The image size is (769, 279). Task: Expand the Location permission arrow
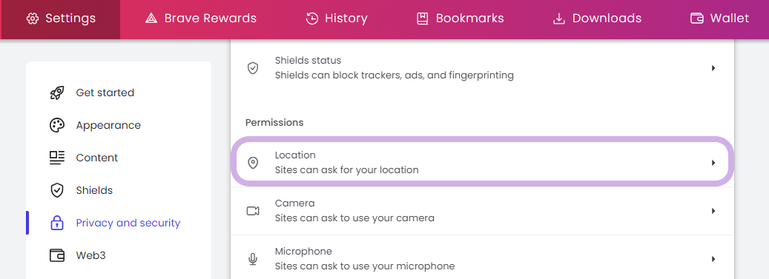713,163
